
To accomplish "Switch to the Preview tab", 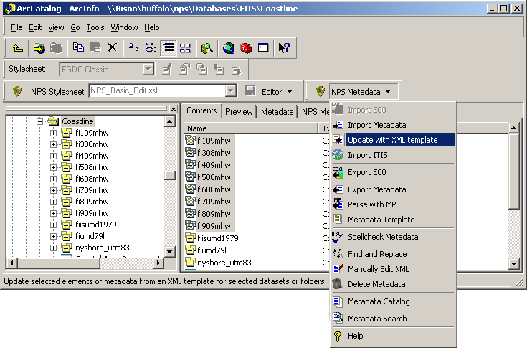I will click(239, 112).
